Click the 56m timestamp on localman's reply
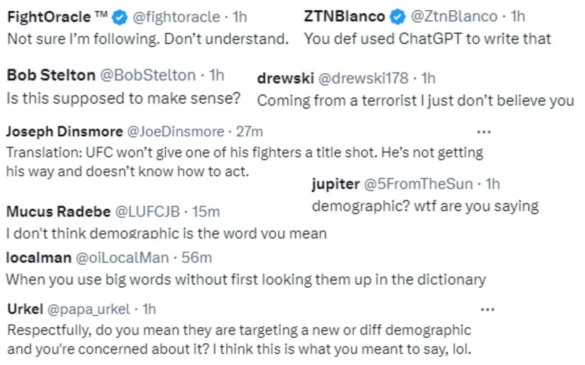 pos(196,257)
